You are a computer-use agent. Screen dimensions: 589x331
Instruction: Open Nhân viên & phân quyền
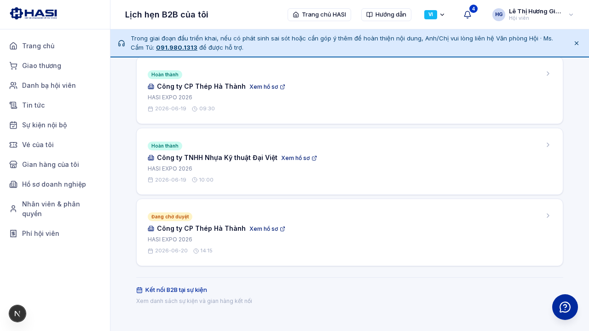[55, 209]
